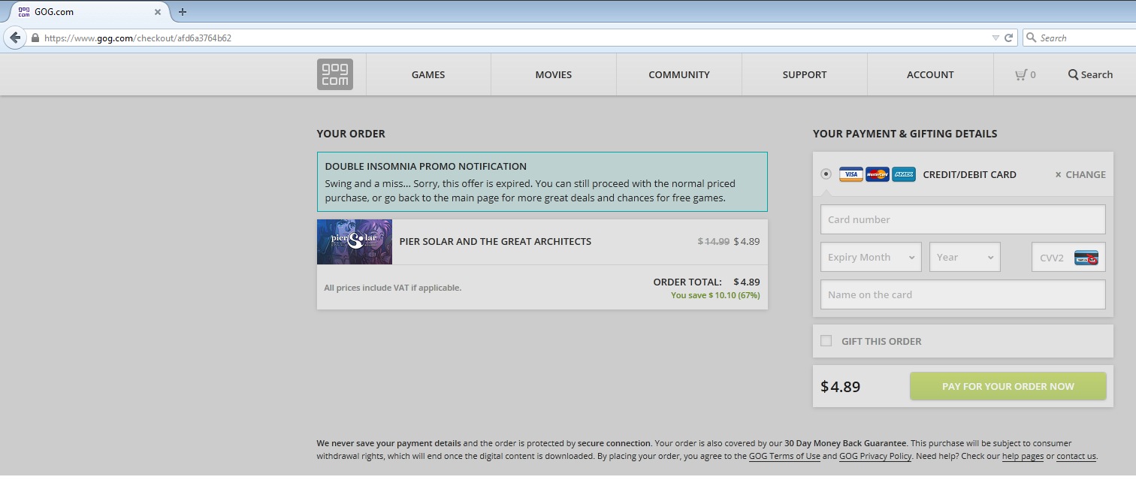Image resolution: width=1136 pixels, height=489 pixels.
Task: Open the GOG Terms of Use link
Action: 784,456
